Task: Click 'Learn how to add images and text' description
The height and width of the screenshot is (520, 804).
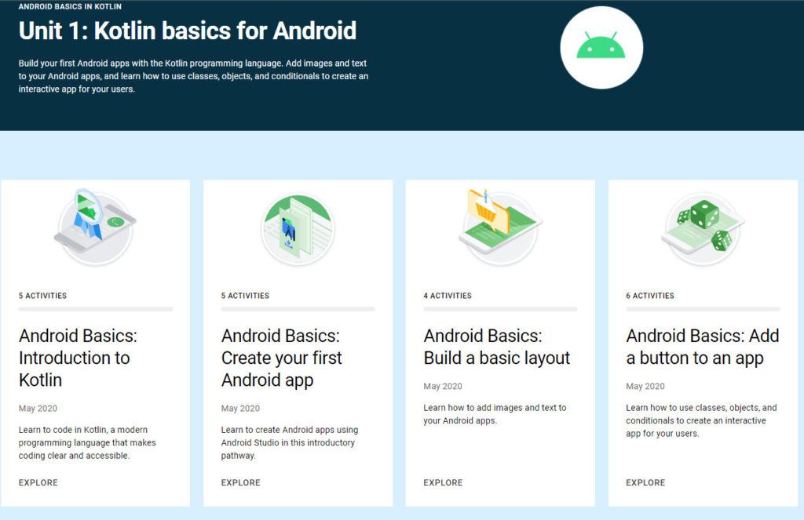Action: coord(495,414)
